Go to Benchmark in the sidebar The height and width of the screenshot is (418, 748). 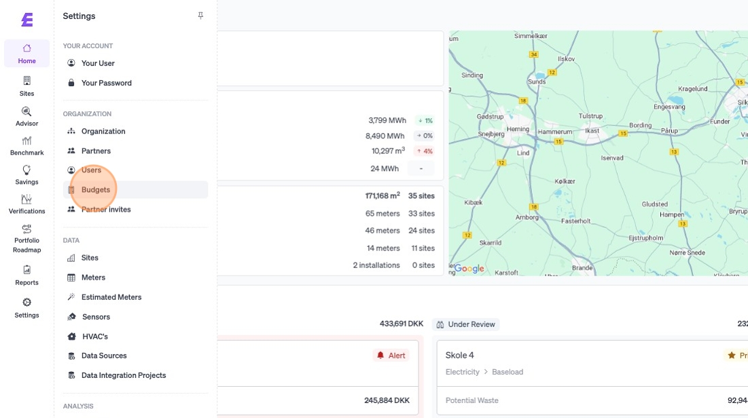[x=26, y=146]
